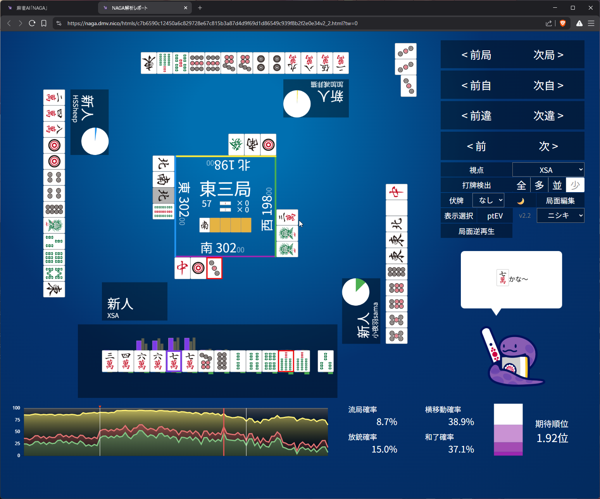Click the purple NAGA snake mascot
The width and height of the screenshot is (600, 499).
512,358
